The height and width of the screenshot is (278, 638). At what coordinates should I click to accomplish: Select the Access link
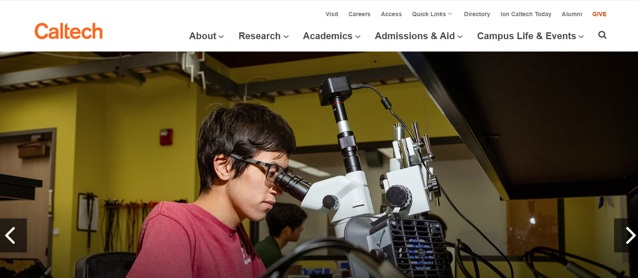tap(391, 14)
